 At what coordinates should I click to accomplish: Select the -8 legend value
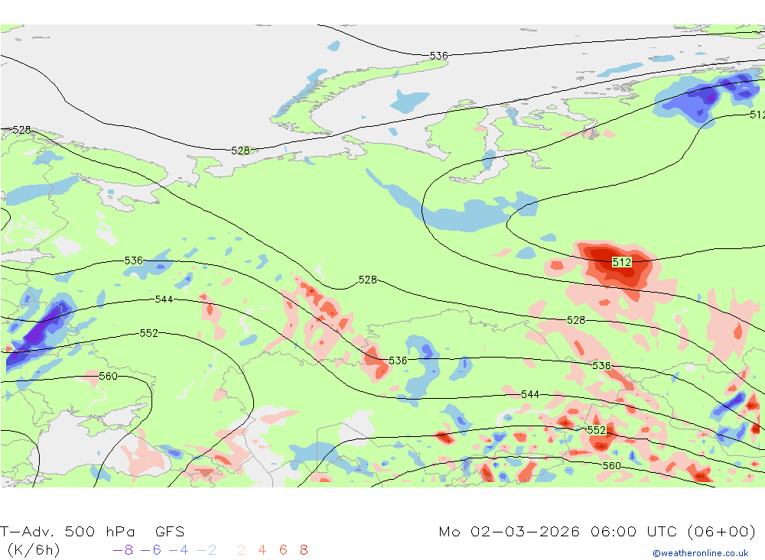click(x=123, y=550)
